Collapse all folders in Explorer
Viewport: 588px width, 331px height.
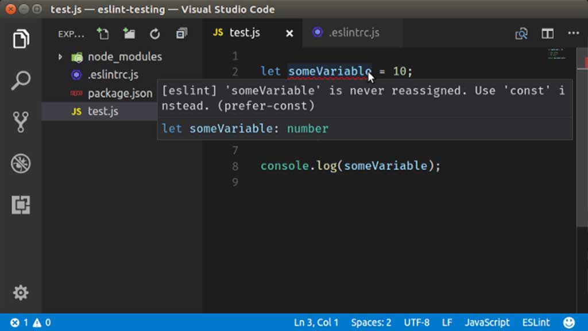click(x=181, y=34)
